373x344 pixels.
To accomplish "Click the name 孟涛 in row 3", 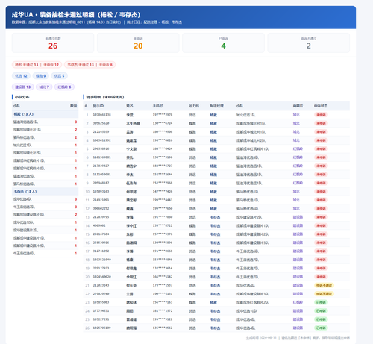I will tap(130, 132).
